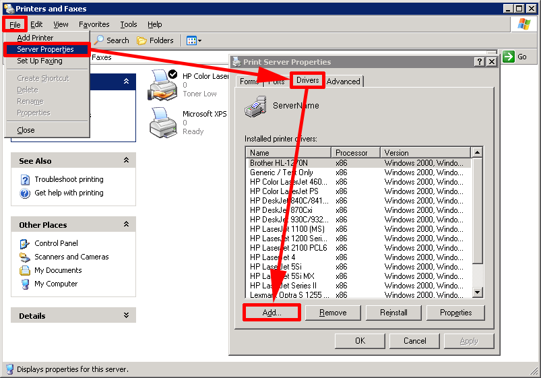
Task: Open the Help menu
Action: tap(154, 24)
